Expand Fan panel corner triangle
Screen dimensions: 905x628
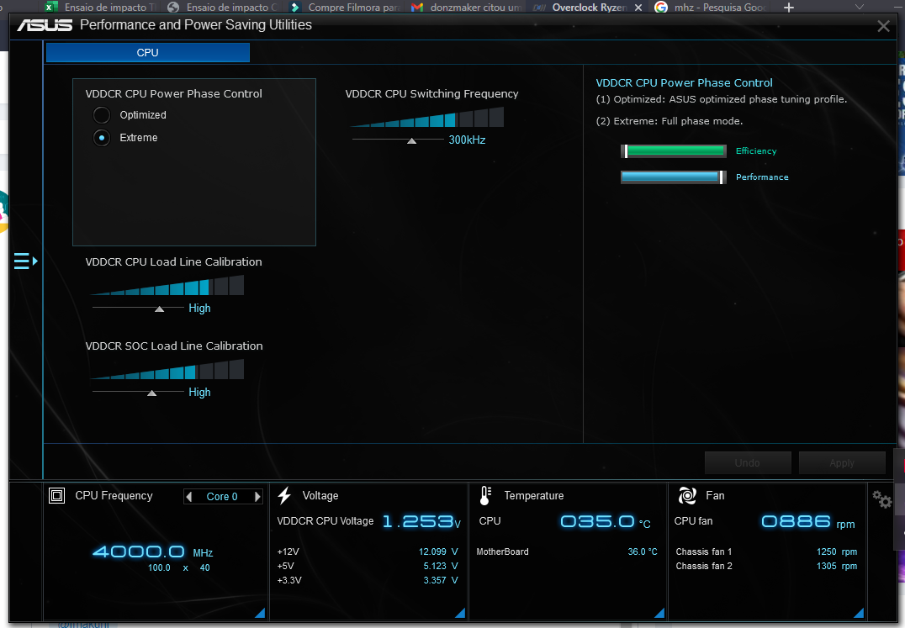[858, 613]
